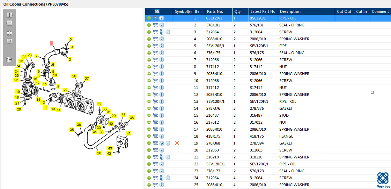
Task: Click part number 317012 in Parts No. column
Action: point(212,122)
